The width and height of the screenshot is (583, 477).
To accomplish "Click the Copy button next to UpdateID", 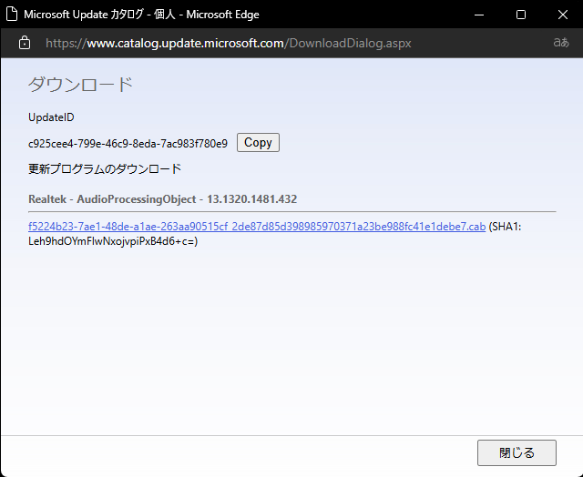I will pos(258,143).
